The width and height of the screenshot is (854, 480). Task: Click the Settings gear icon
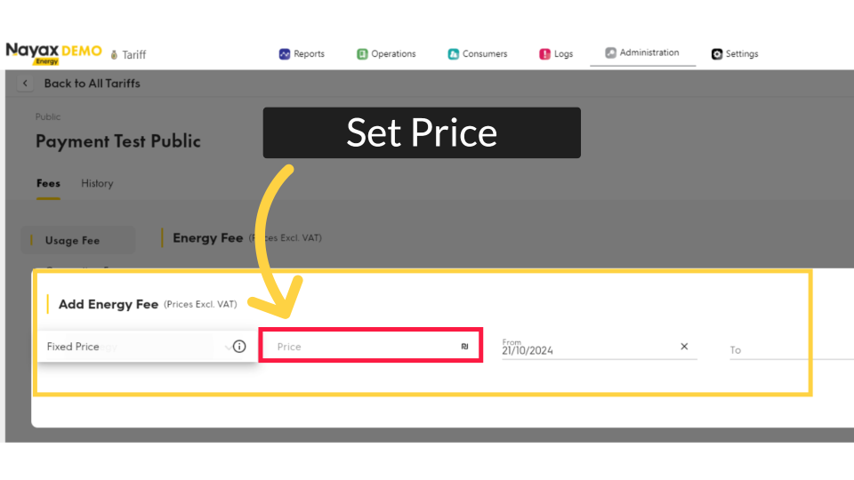tap(717, 54)
